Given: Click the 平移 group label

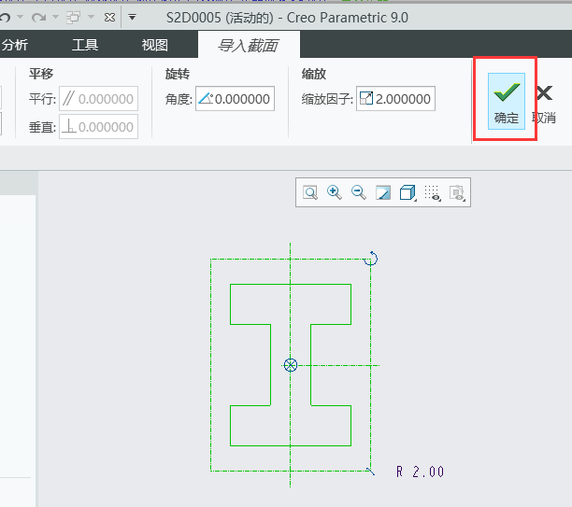Looking at the screenshot, I should [x=41, y=74].
